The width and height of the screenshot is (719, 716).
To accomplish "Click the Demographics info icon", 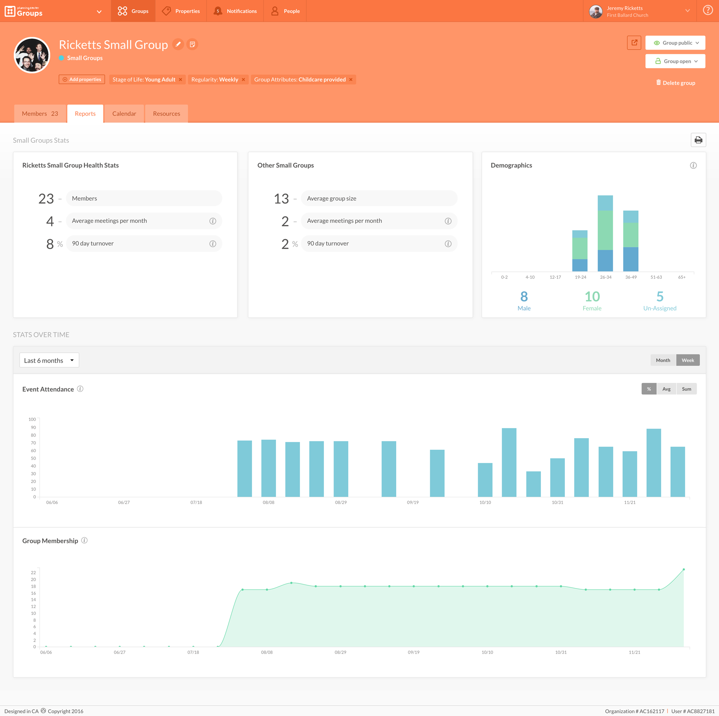I will point(693,165).
